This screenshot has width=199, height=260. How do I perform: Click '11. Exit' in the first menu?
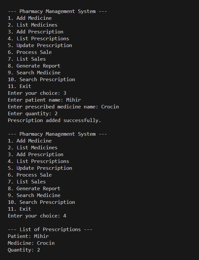(19, 86)
